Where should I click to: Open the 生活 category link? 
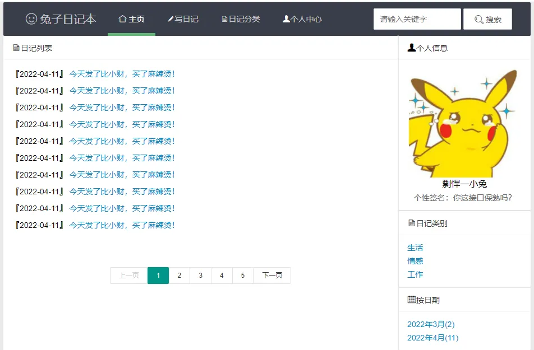(415, 248)
